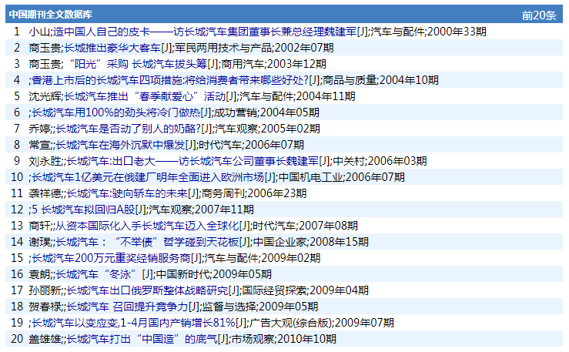
Task: Click source 汽车与配件;2004年11期
Action: tap(297, 96)
